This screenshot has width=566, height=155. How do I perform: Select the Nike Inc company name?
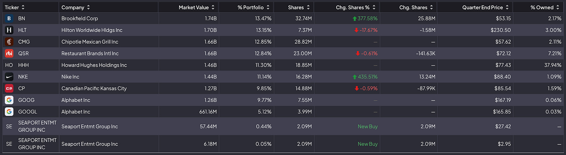click(70, 76)
